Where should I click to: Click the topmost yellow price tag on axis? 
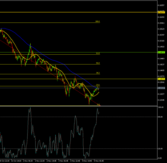coord(161,12)
